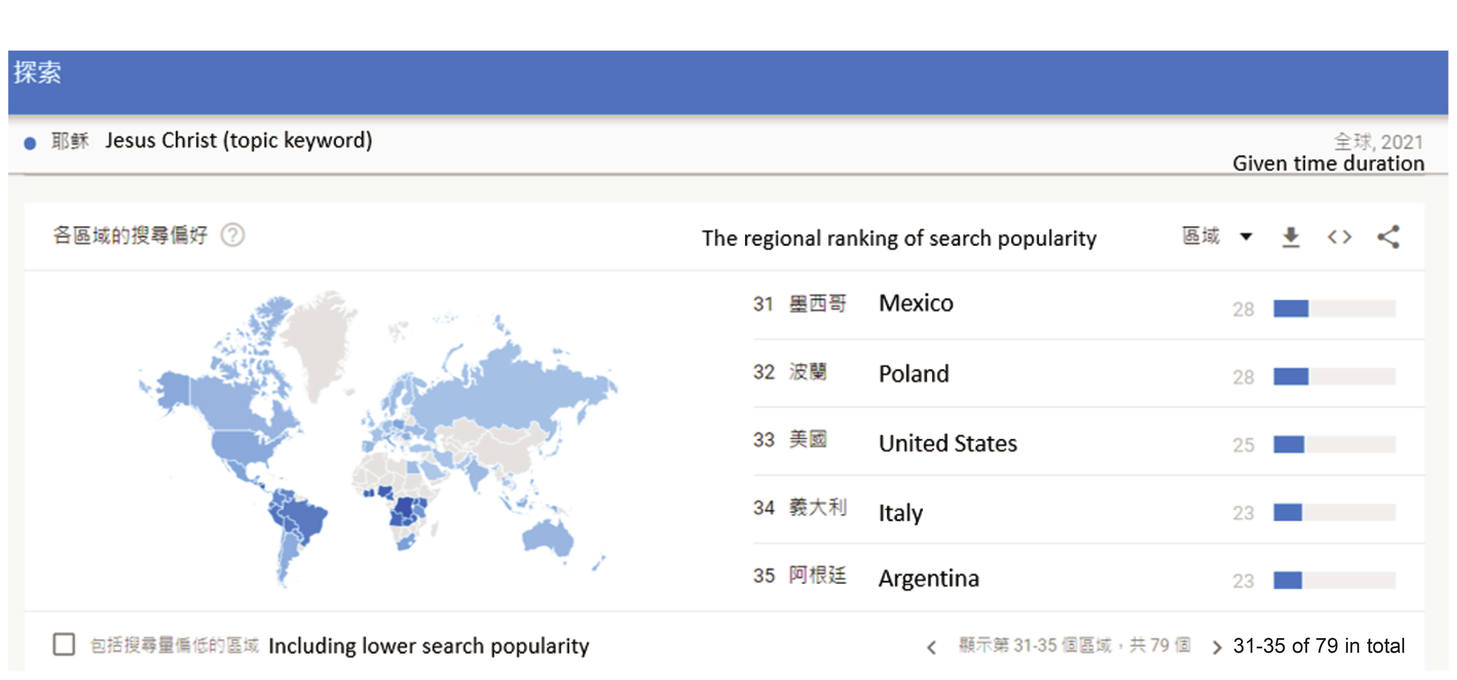
Task: Click the Mexico popularity bar
Action: click(1334, 308)
